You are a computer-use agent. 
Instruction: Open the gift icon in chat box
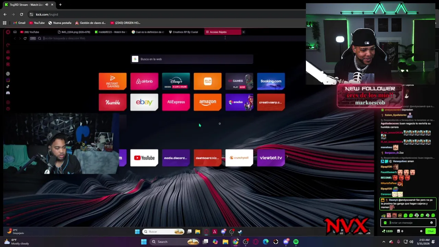[x=385, y=223]
